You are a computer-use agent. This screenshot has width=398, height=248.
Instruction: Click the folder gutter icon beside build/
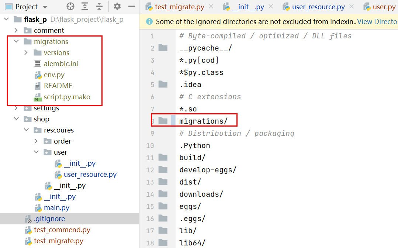coord(163,157)
